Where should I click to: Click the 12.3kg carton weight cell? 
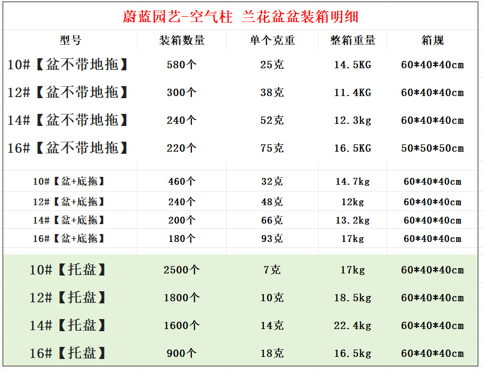353,120
